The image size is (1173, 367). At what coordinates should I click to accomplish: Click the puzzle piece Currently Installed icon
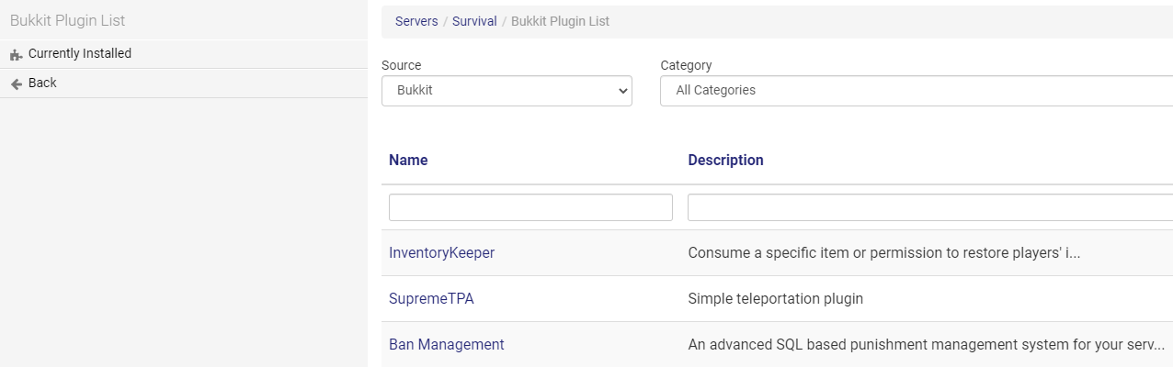17,54
